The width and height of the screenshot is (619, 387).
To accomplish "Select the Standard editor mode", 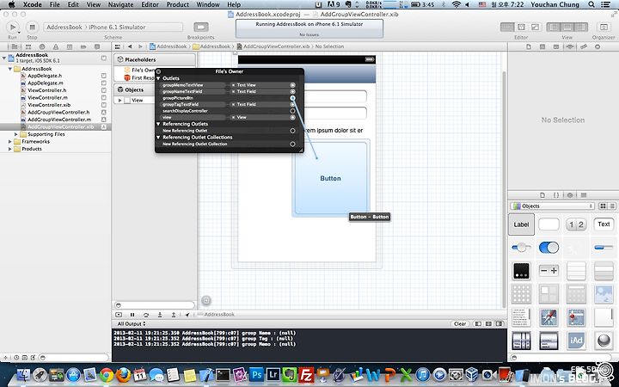I will coord(507,27).
